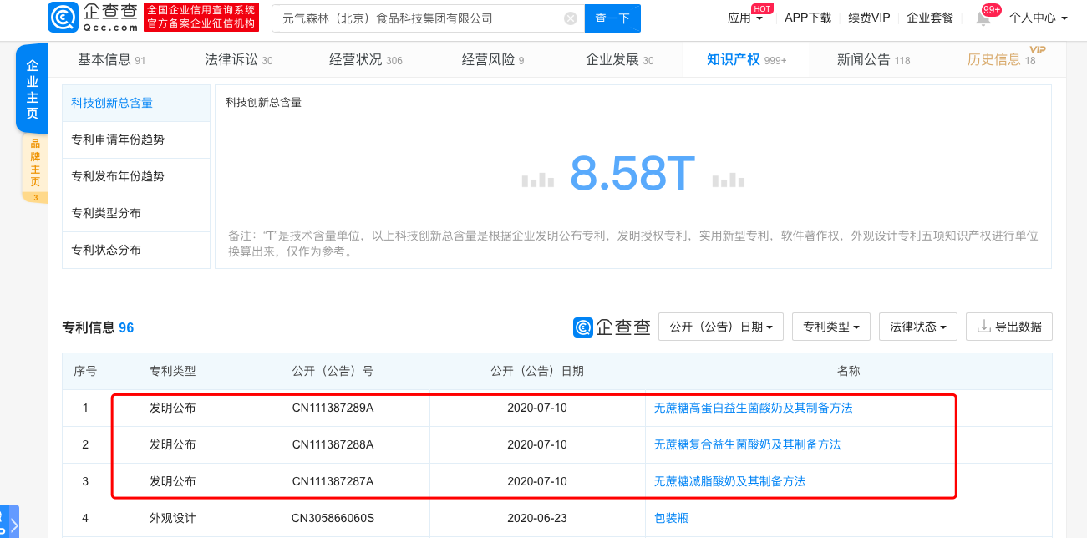Select 专利申请年份趋势 in the left menu
The height and width of the screenshot is (538, 1087).
136,140
